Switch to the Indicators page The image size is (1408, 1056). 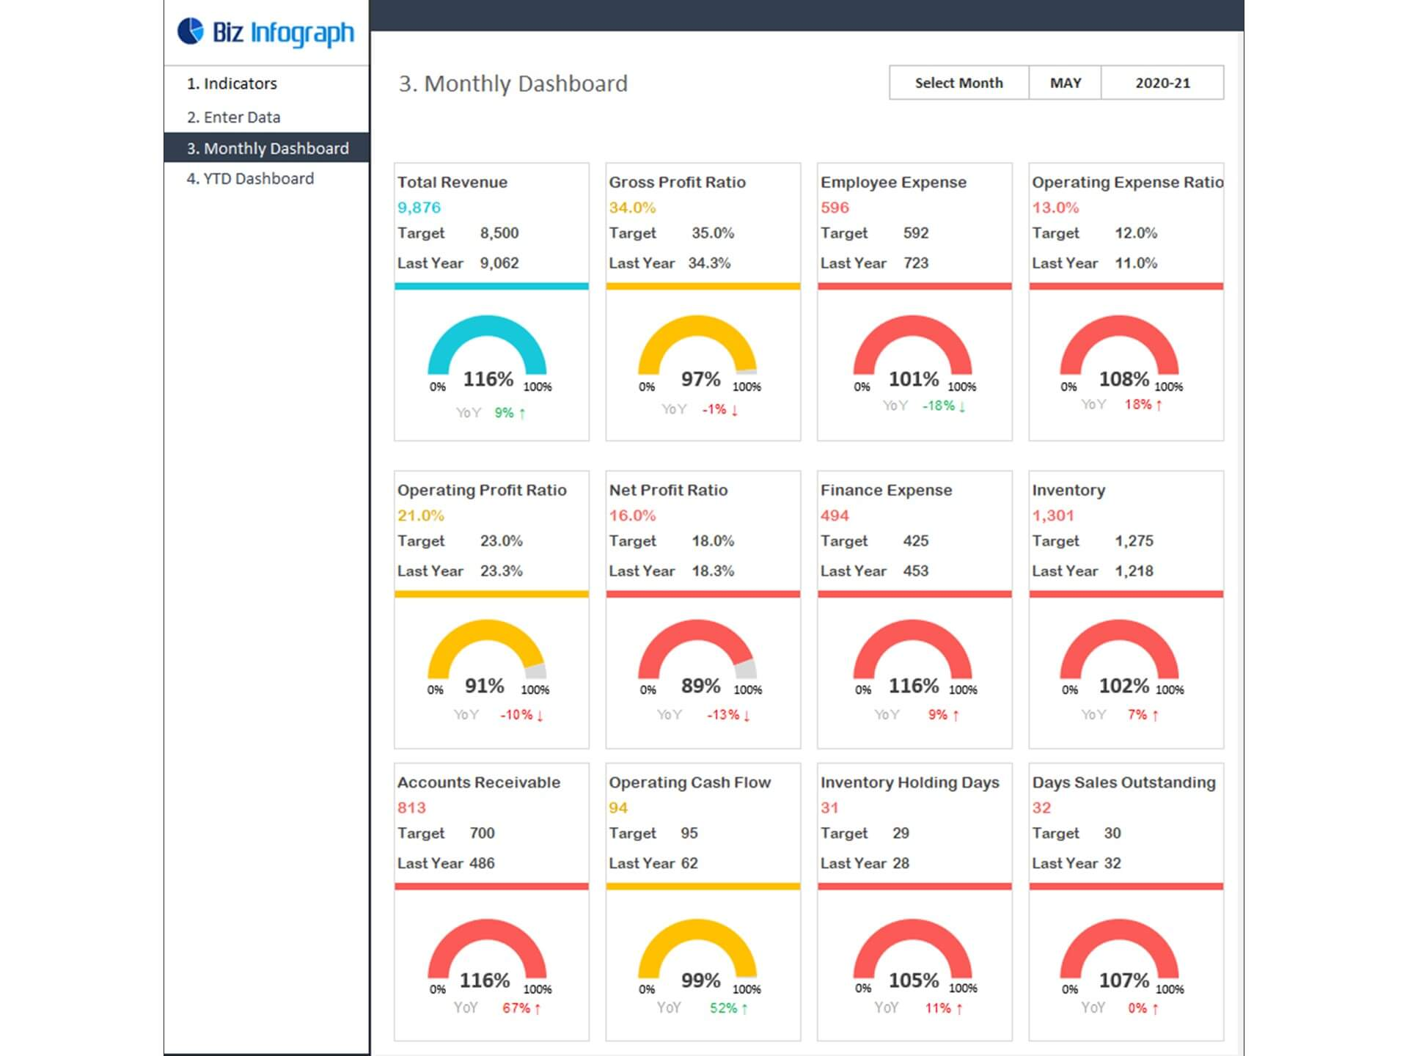232,84
